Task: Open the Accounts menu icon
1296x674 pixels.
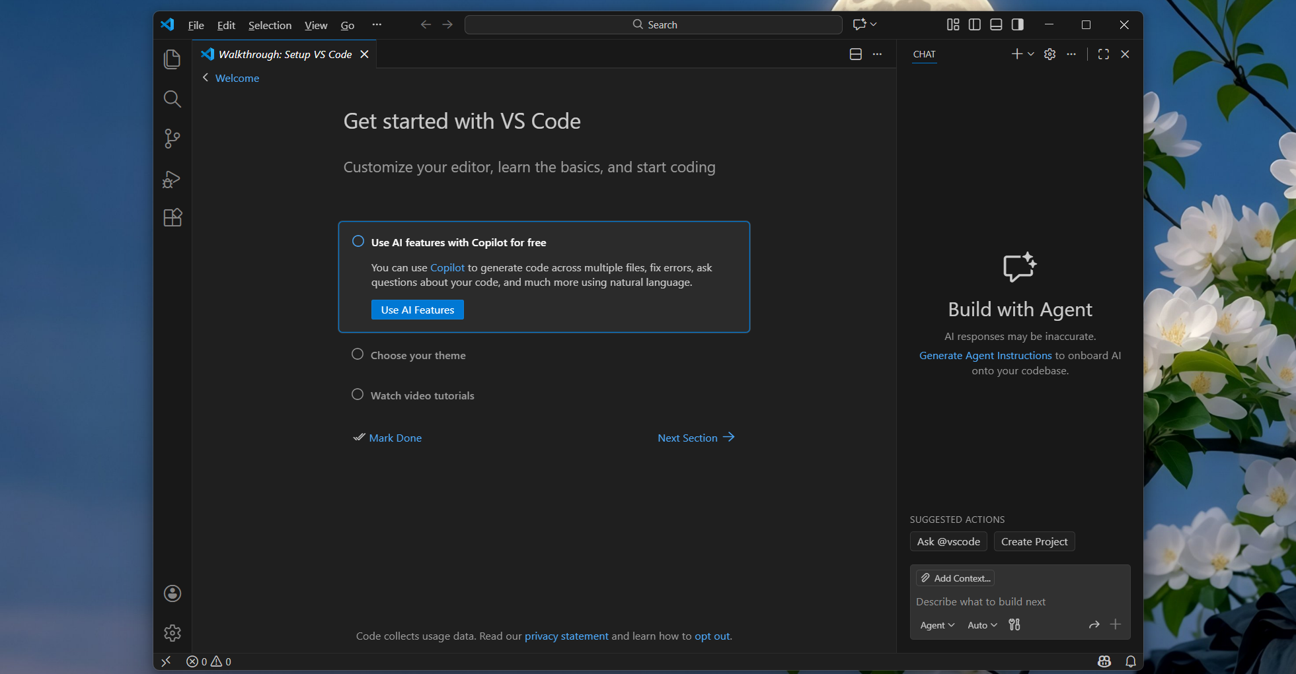Action: point(172,593)
